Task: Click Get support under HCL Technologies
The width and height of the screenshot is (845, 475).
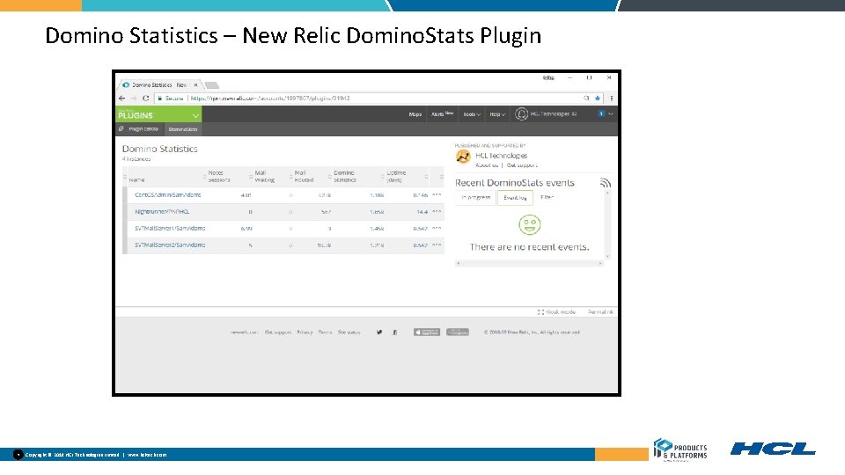Action: pos(522,165)
